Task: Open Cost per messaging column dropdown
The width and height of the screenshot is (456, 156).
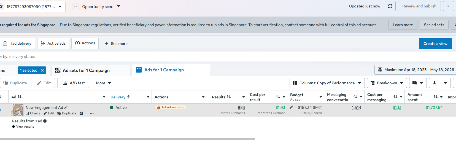Action: (x=401, y=97)
